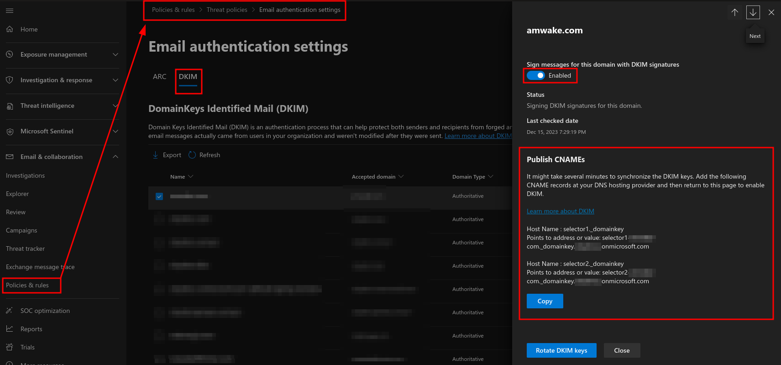Click the Refresh circular arrow icon
Screen dimensions: 781x365
click(192, 155)
